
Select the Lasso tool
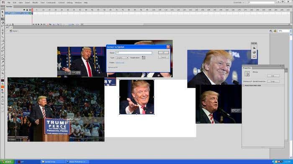(3, 26)
